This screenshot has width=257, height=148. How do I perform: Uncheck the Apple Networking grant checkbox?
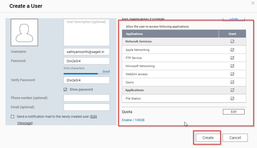coord(232,50)
